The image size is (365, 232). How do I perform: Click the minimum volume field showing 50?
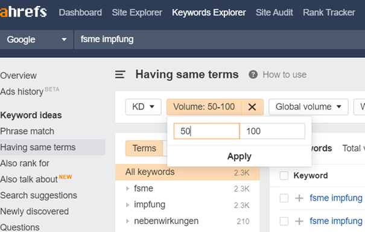point(207,131)
